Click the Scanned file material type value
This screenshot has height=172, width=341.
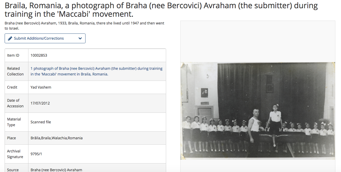point(41,122)
